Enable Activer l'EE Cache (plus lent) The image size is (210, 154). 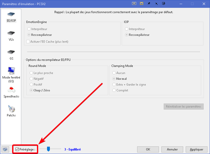[x=28, y=42]
